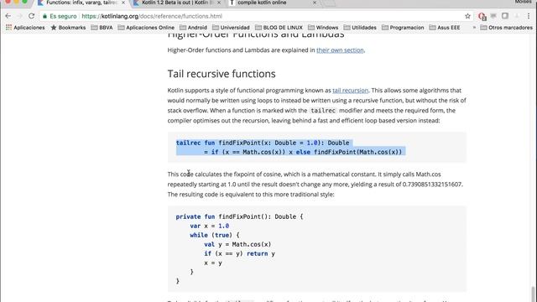Reload the current page
537x302 pixels.
click(32, 16)
